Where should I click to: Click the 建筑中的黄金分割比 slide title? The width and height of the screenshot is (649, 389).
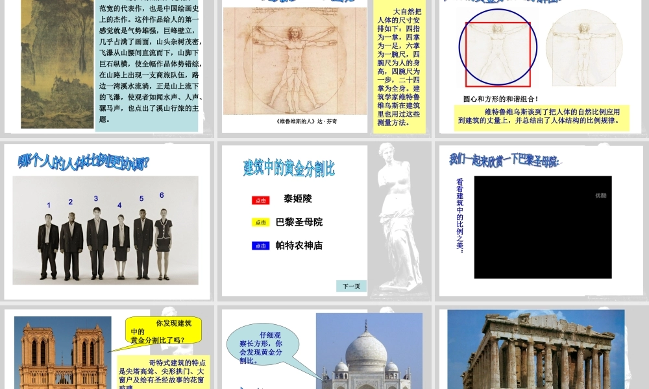click(x=289, y=168)
